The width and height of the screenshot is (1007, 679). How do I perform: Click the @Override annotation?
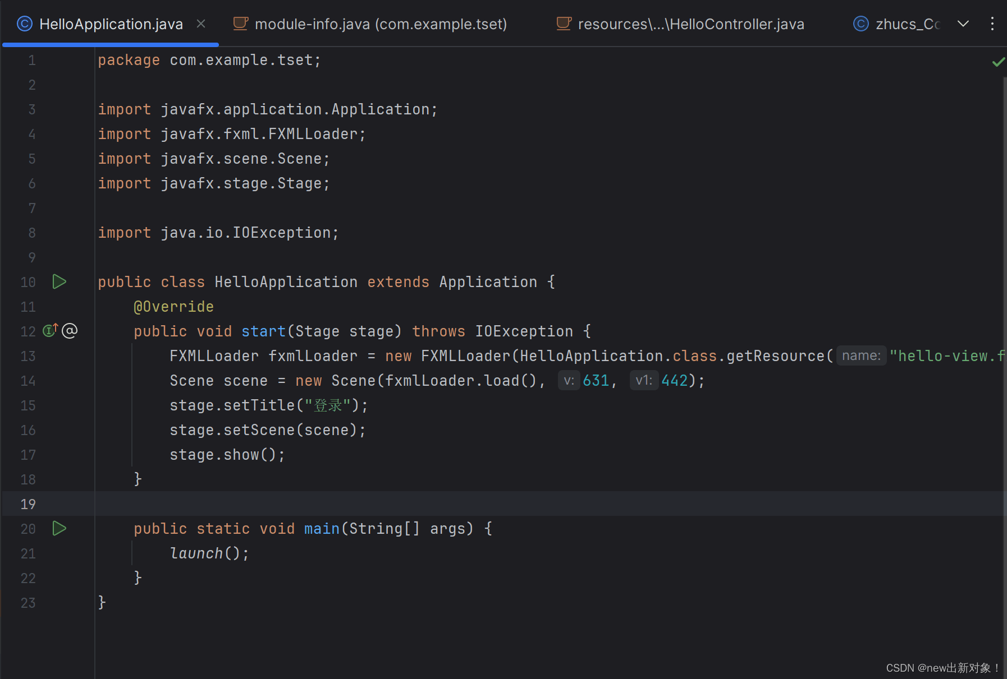click(x=173, y=307)
